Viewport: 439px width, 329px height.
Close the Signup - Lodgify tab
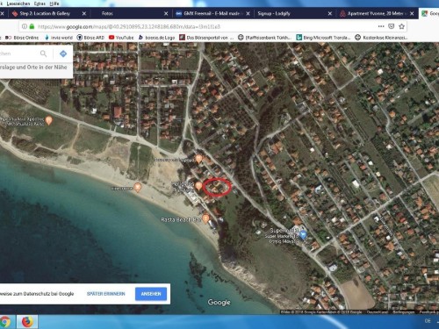coord(330,13)
